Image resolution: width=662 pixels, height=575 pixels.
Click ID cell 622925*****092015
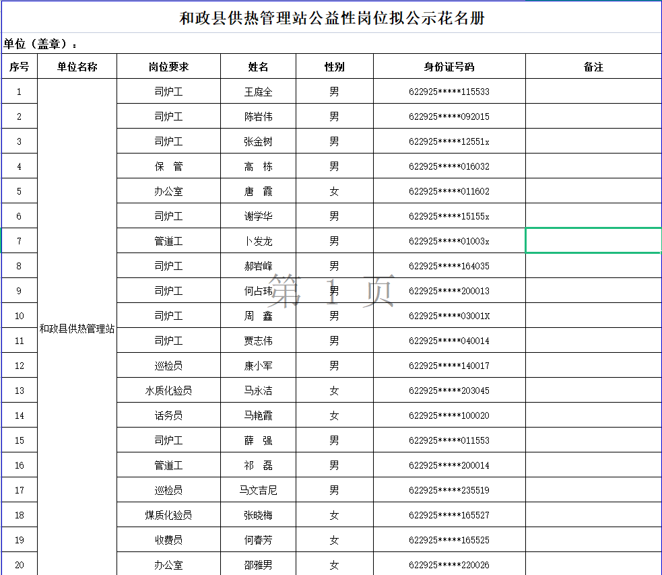tap(449, 116)
